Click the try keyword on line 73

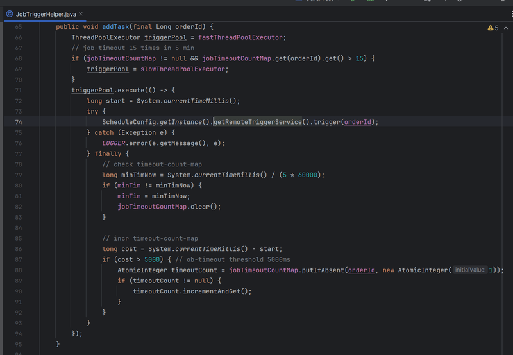click(x=92, y=111)
